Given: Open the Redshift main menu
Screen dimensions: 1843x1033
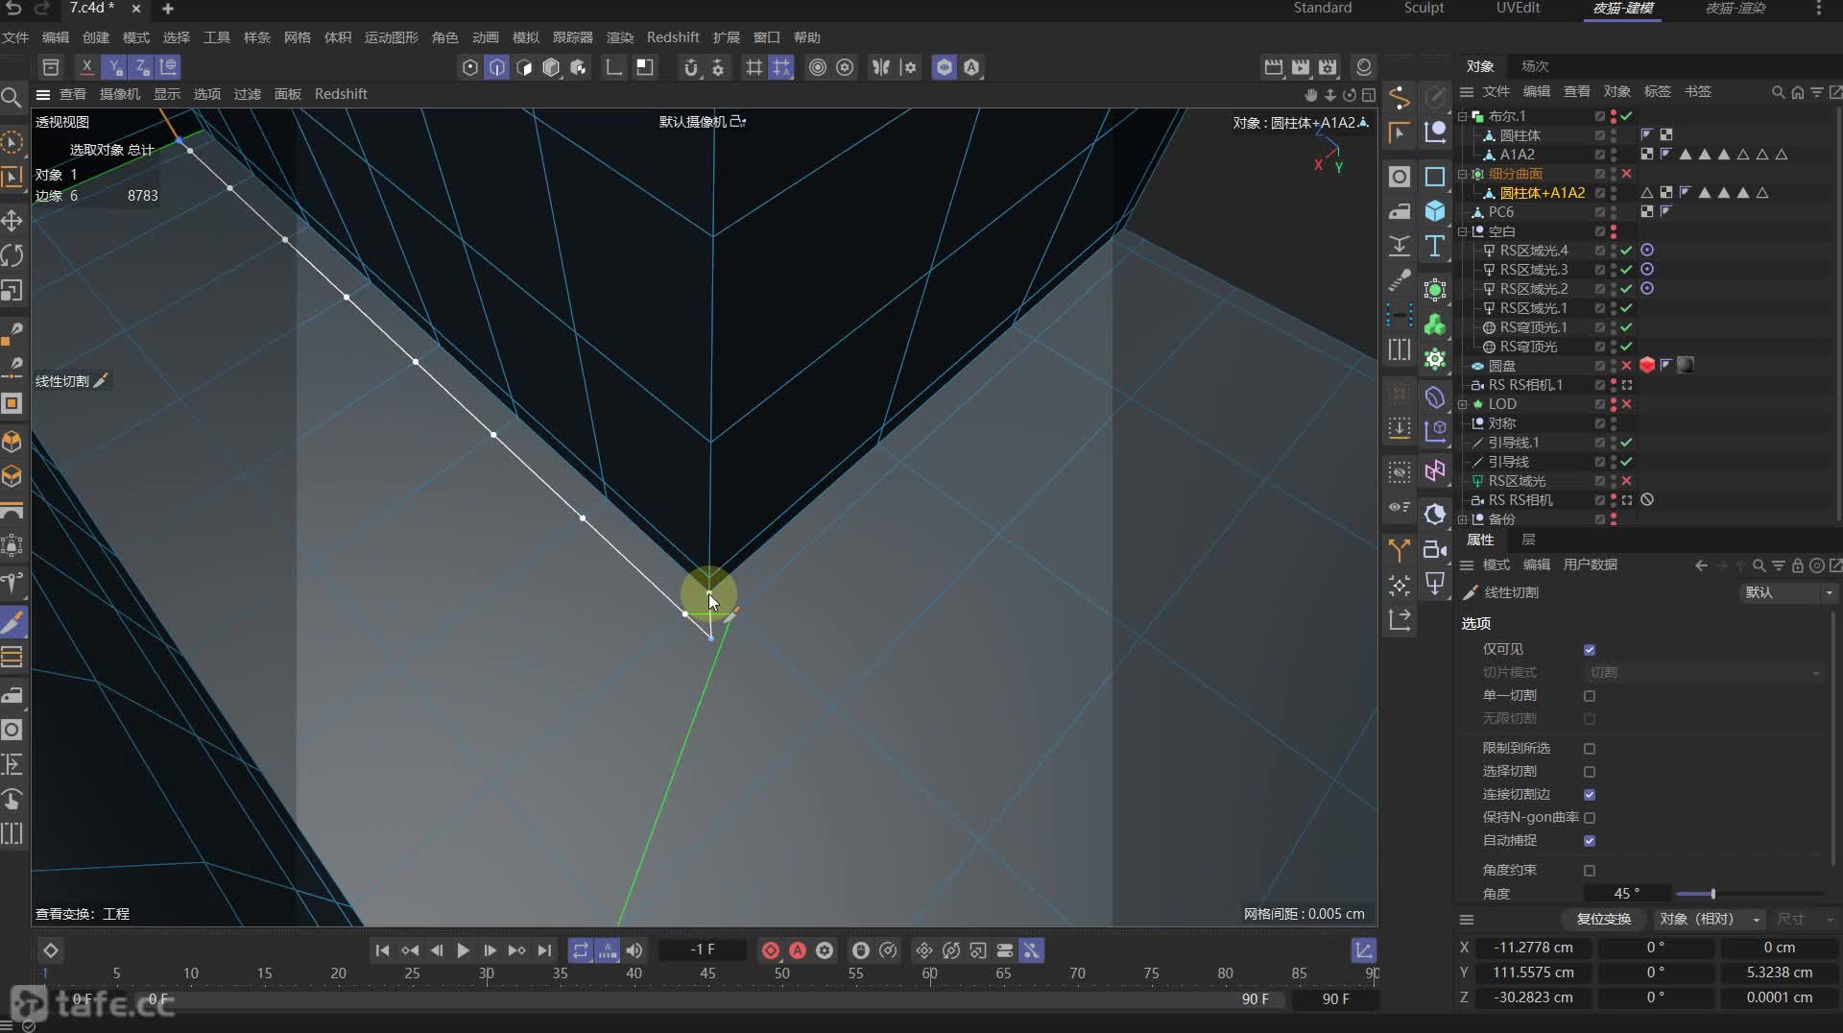Looking at the screenshot, I should 673,37.
